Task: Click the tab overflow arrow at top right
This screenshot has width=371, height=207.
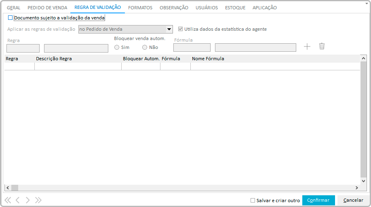Action: [366, 4]
